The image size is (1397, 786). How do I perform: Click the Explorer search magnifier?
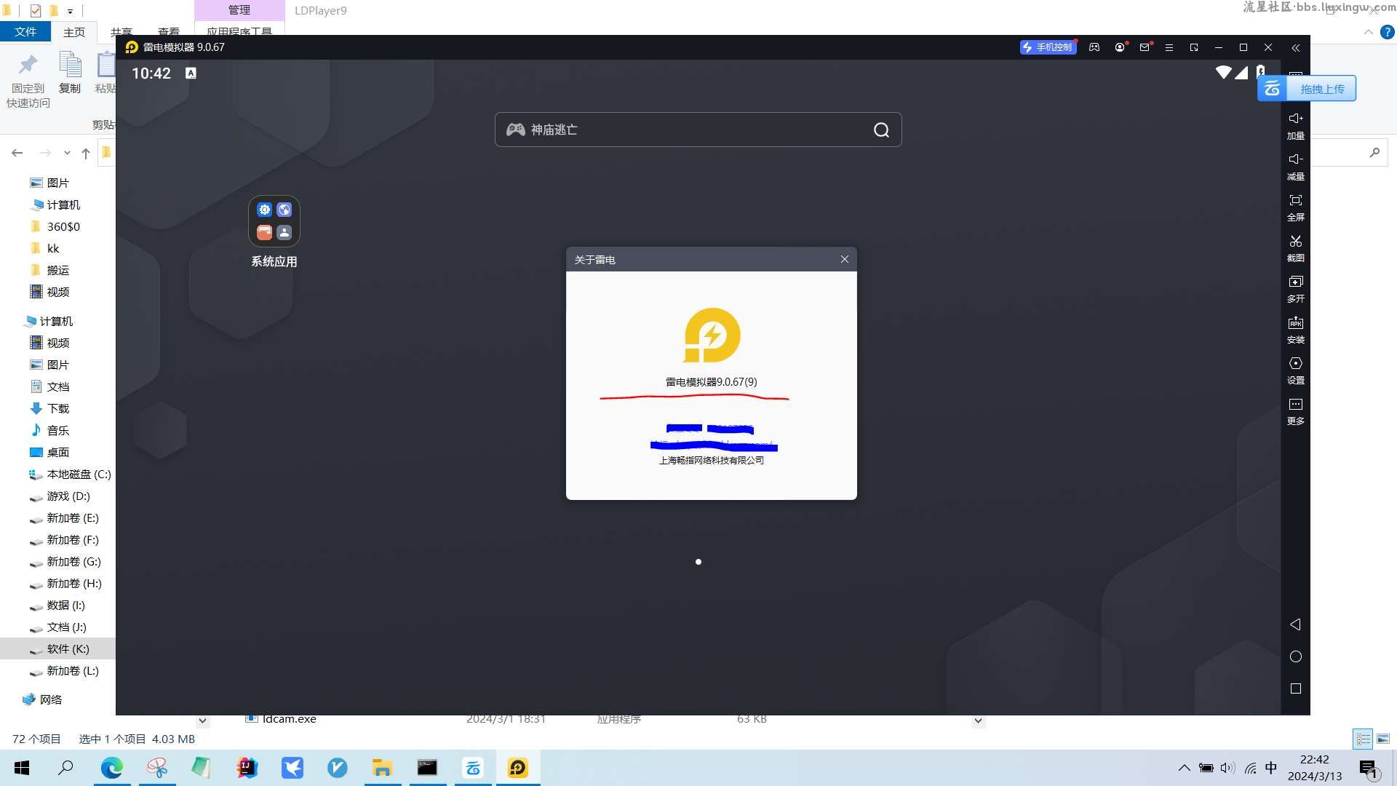(x=1374, y=153)
